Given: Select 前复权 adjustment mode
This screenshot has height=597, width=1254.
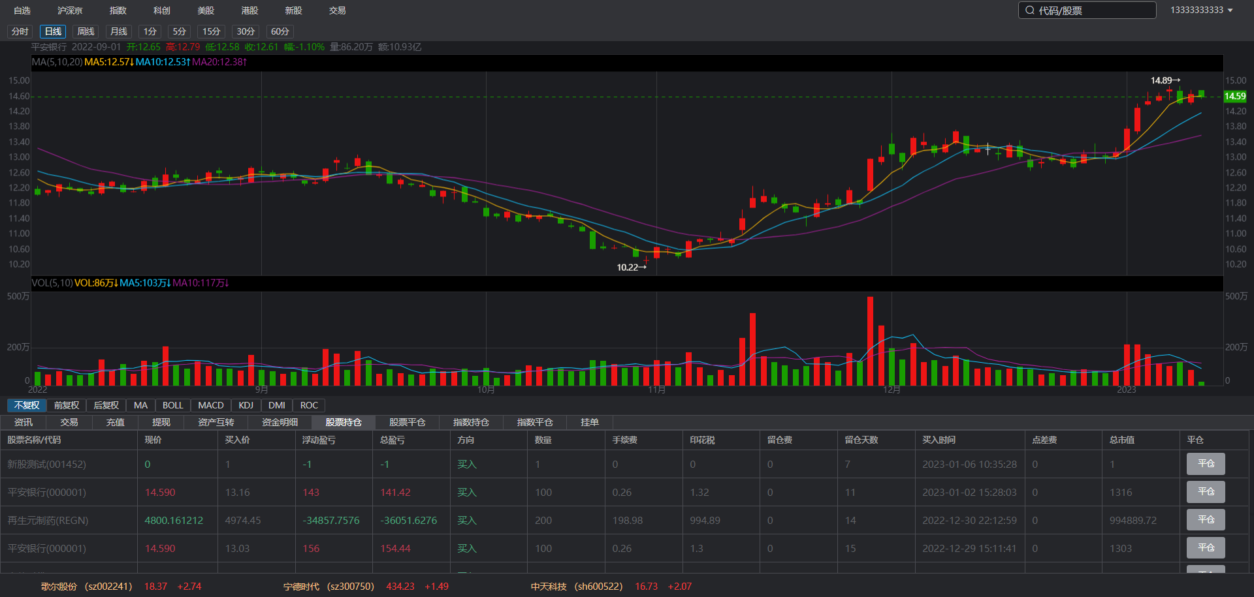Looking at the screenshot, I should point(67,405).
